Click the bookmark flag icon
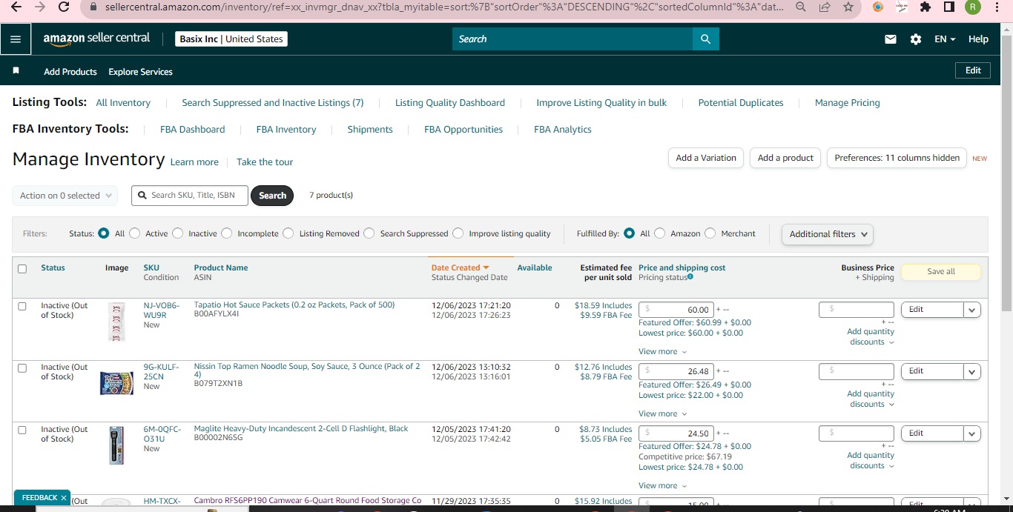The image size is (1013, 512). tap(16, 71)
